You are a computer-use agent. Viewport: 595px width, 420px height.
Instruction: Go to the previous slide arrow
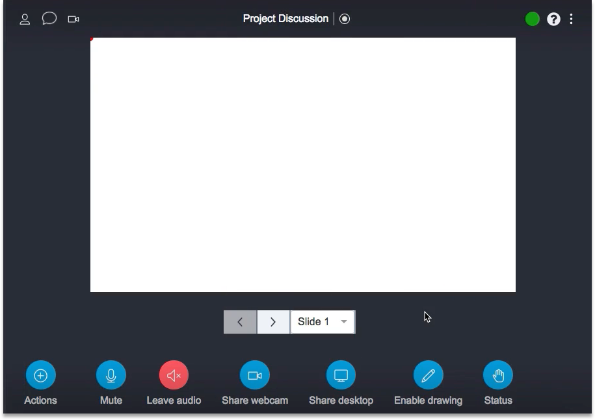(240, 322)
